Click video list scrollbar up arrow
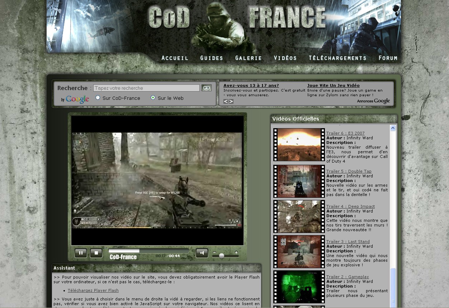 click(x=393, y=128)
